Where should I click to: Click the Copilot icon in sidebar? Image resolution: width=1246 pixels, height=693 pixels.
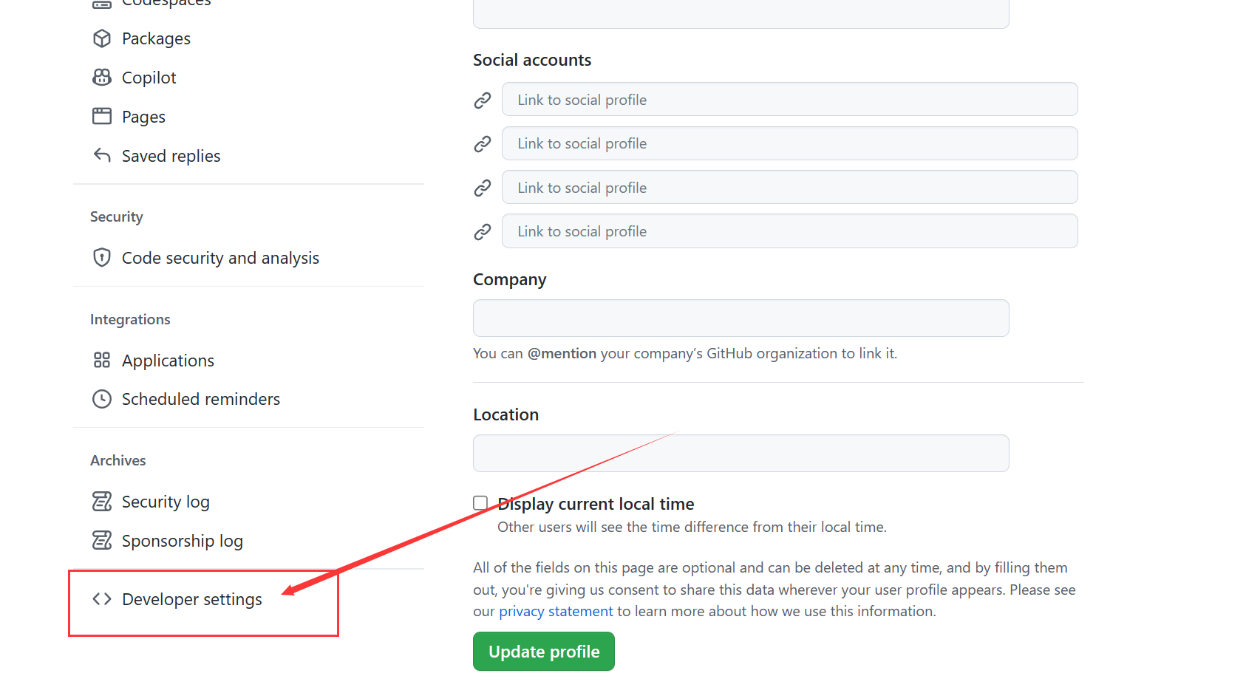102,78
